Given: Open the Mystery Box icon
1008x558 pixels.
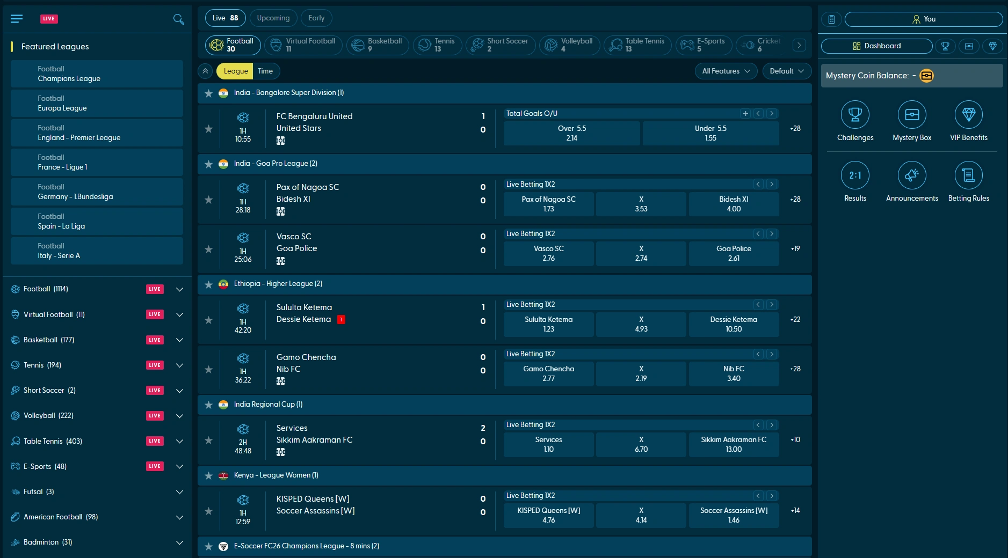Looking at the screenshot, I should coord(911,115).
